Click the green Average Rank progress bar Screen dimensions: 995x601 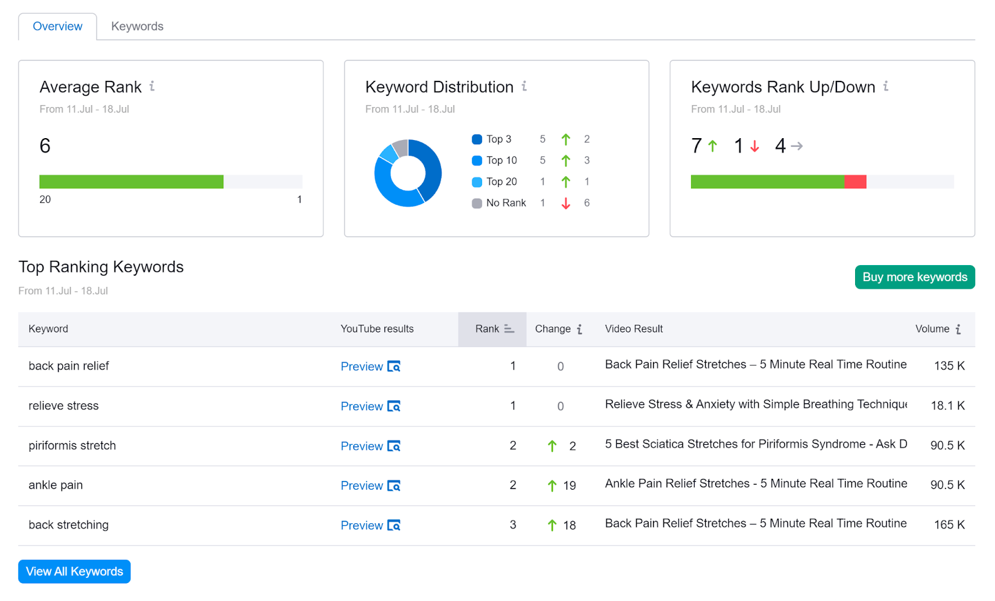coord(131,182)
